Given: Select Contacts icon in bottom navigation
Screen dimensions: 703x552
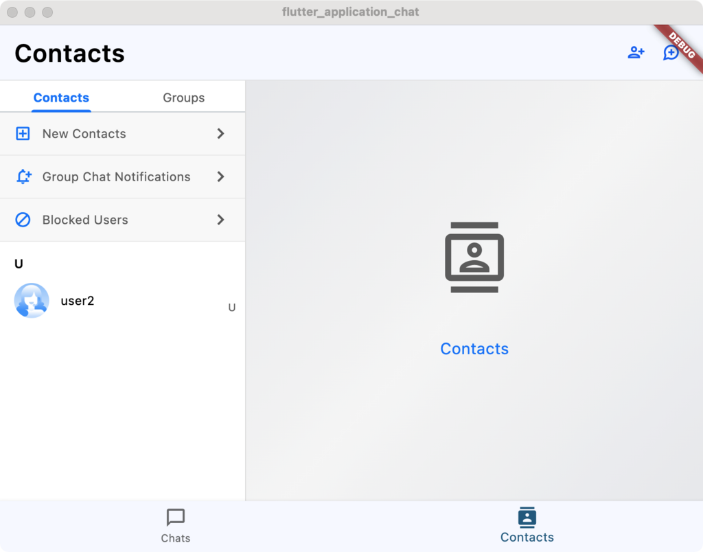Looking at the screenshot, I should (x=527, y=518).
